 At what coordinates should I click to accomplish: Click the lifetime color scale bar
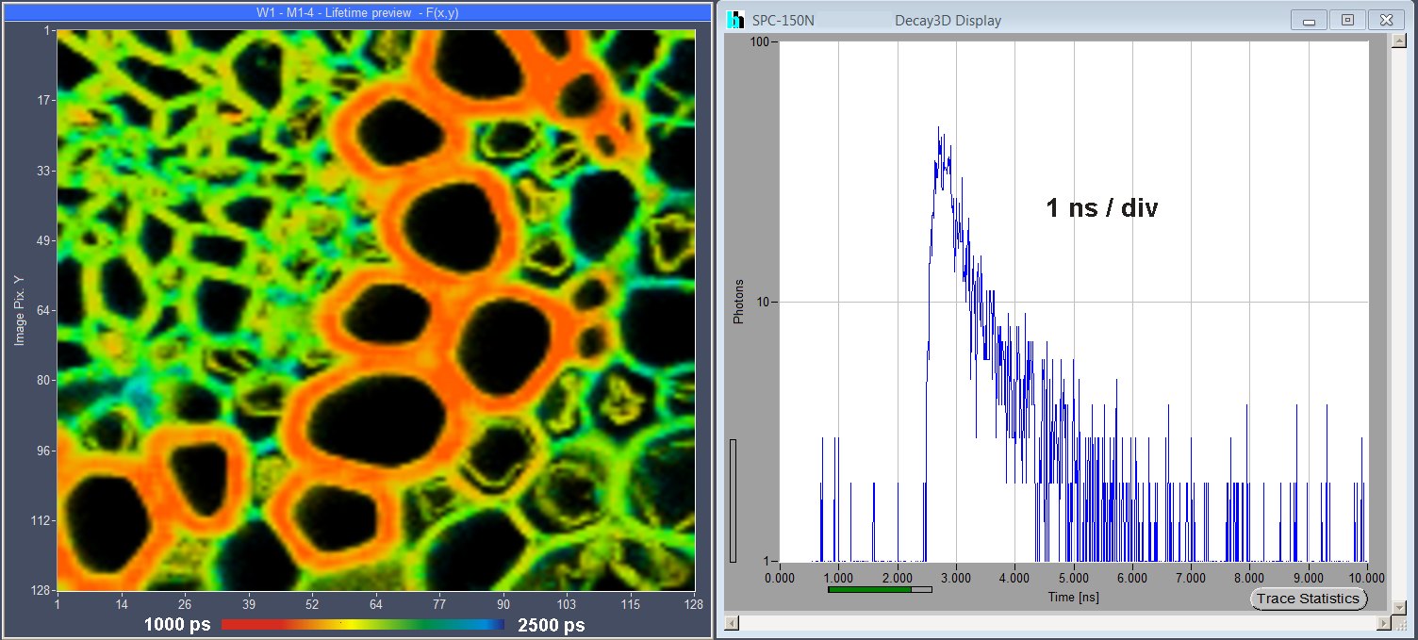click(x=362, y=625)
